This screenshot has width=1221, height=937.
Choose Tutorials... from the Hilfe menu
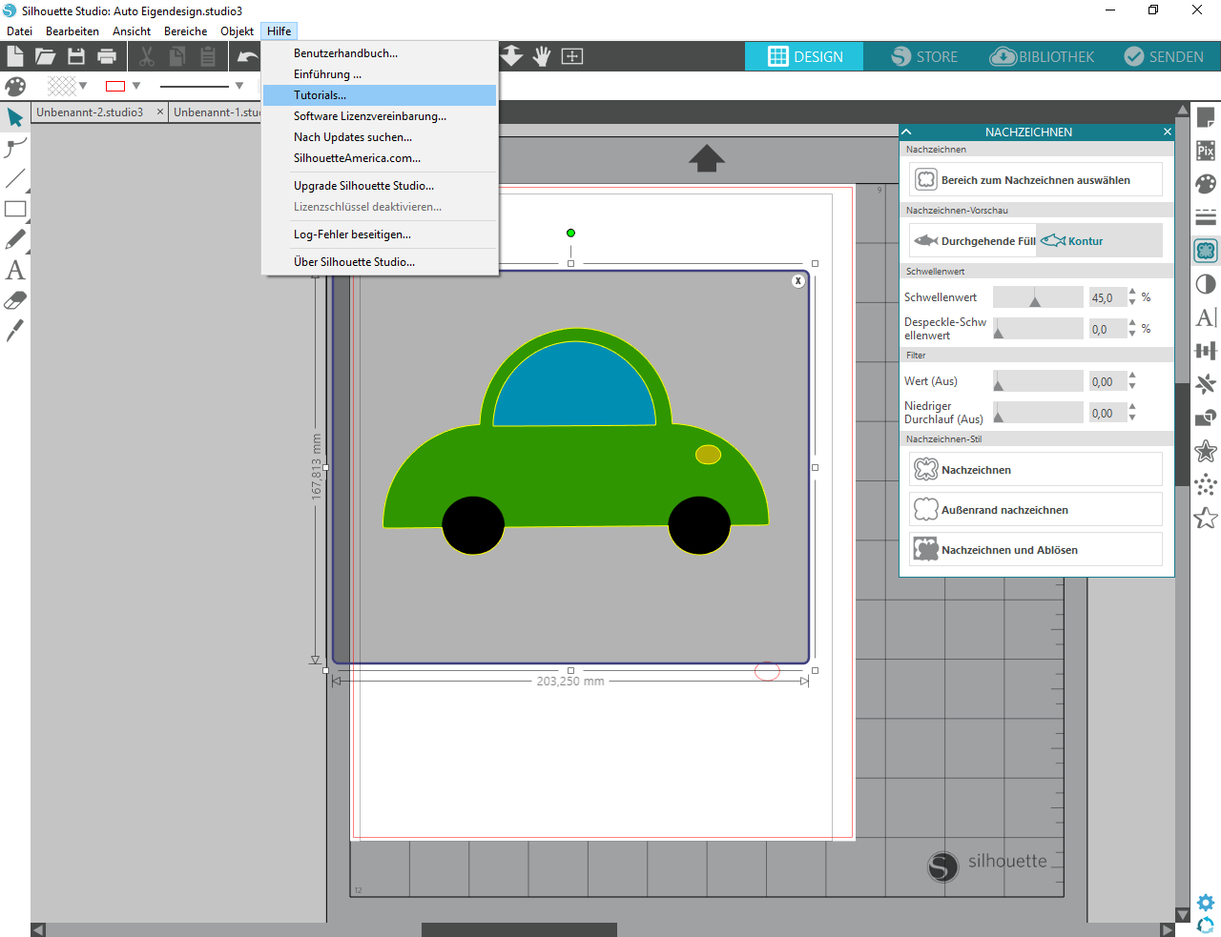pyautogui.click(x=321, y=95)
